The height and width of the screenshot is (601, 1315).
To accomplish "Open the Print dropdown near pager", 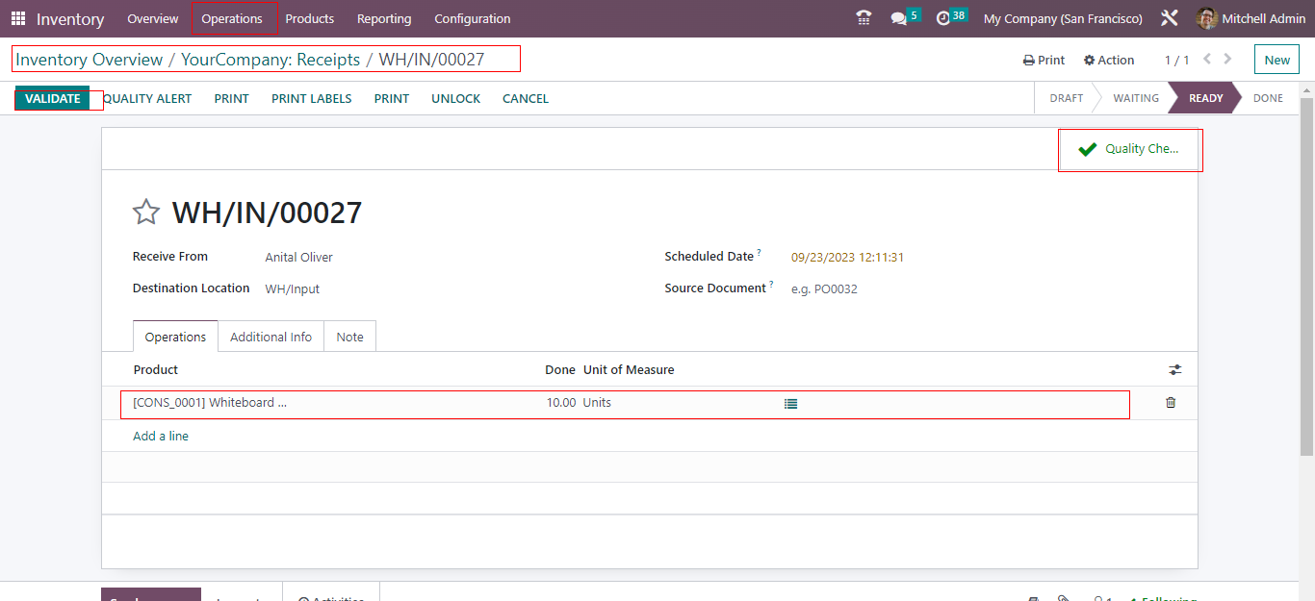I will [1044, 60].
